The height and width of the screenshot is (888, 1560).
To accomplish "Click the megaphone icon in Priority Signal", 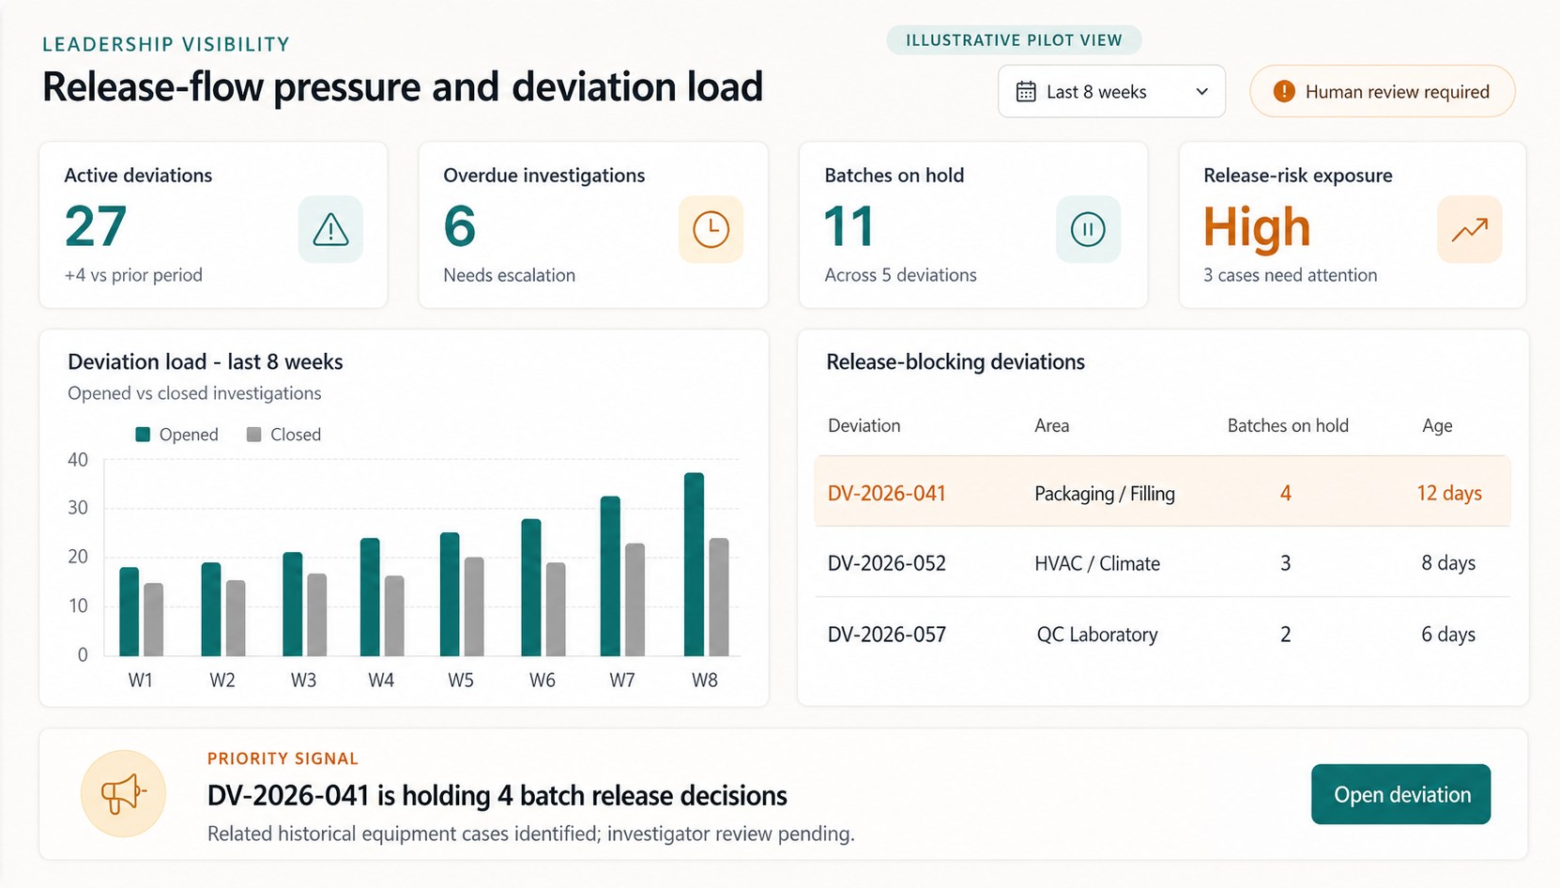I will click(x=124, y=794).
